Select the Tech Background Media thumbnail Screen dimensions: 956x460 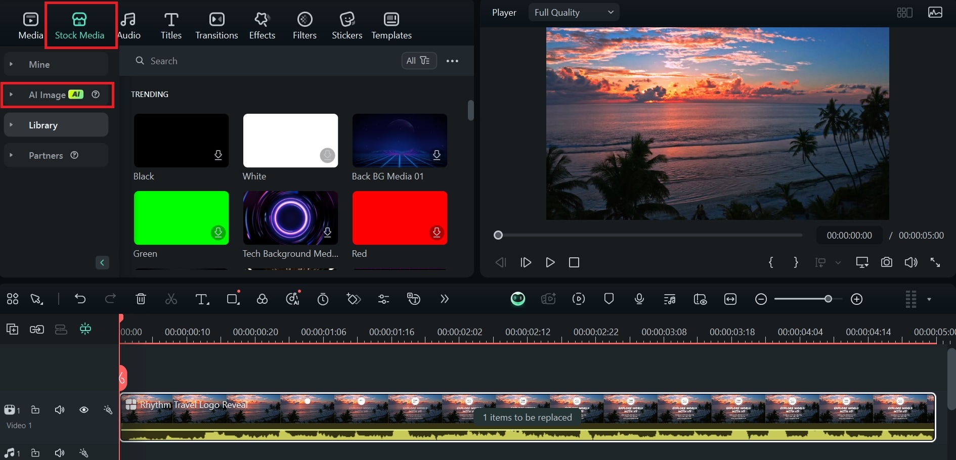click(x=290, y=218)
